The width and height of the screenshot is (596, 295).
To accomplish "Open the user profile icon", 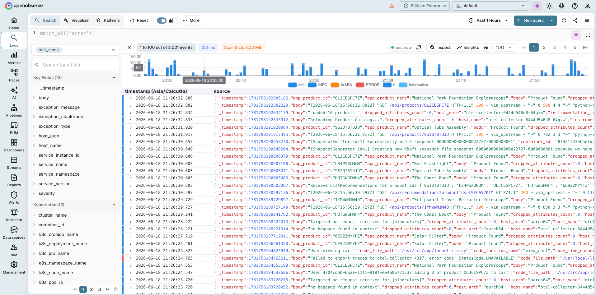I will pos(588,6).
